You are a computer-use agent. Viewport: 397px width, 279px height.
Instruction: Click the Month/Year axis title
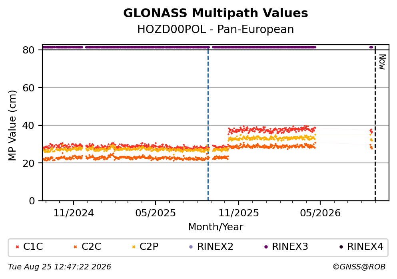pos(215,227)
